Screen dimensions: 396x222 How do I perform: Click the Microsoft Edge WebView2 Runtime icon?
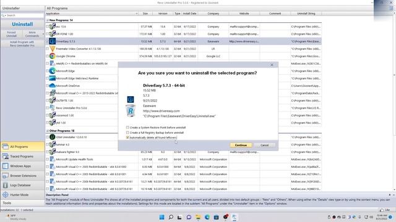(x=52, y=78)
